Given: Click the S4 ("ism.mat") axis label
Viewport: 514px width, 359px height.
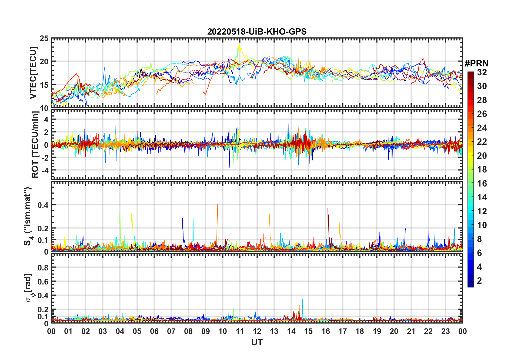Looking at the screenshot, I should pyautogui.click(x=28, y=216).
